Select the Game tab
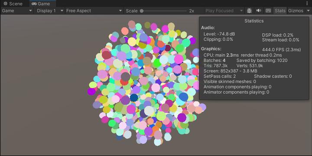Image resolution: width=312 pixels, height=156 pixels. tap(41, 3)
